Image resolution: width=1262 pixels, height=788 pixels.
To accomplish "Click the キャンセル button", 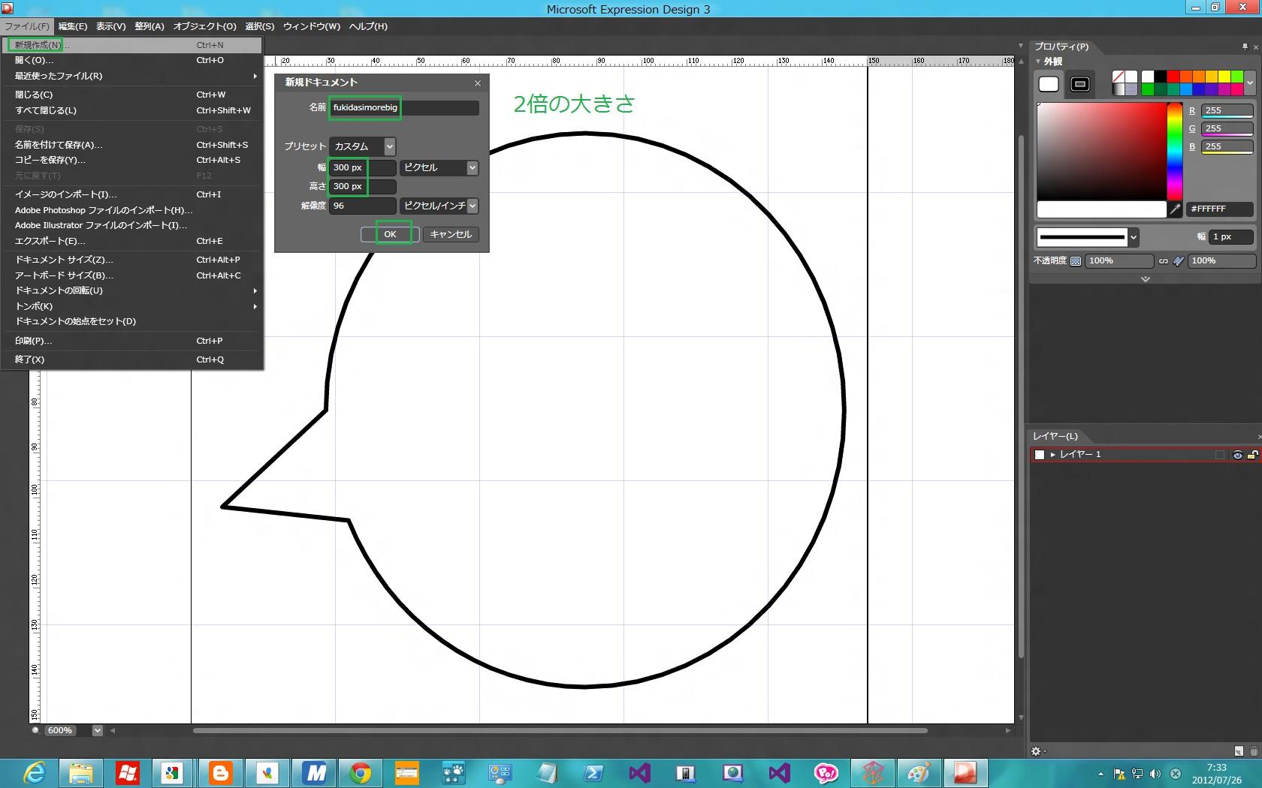I will 451,234.
